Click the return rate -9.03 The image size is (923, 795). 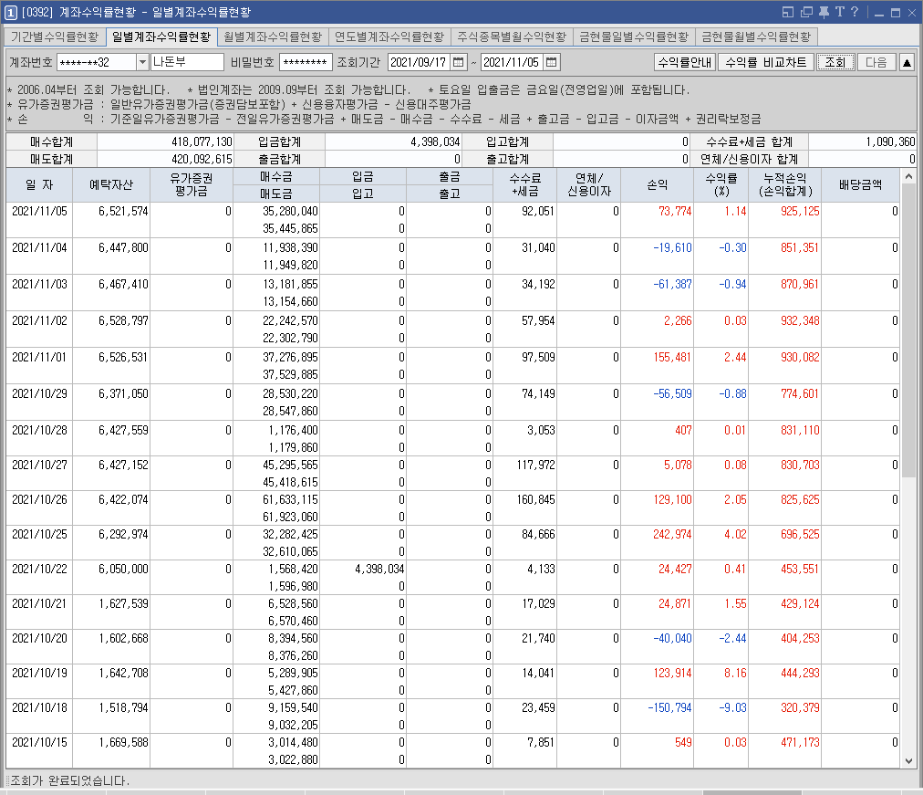pyautogui.click(x=733, y=708)
